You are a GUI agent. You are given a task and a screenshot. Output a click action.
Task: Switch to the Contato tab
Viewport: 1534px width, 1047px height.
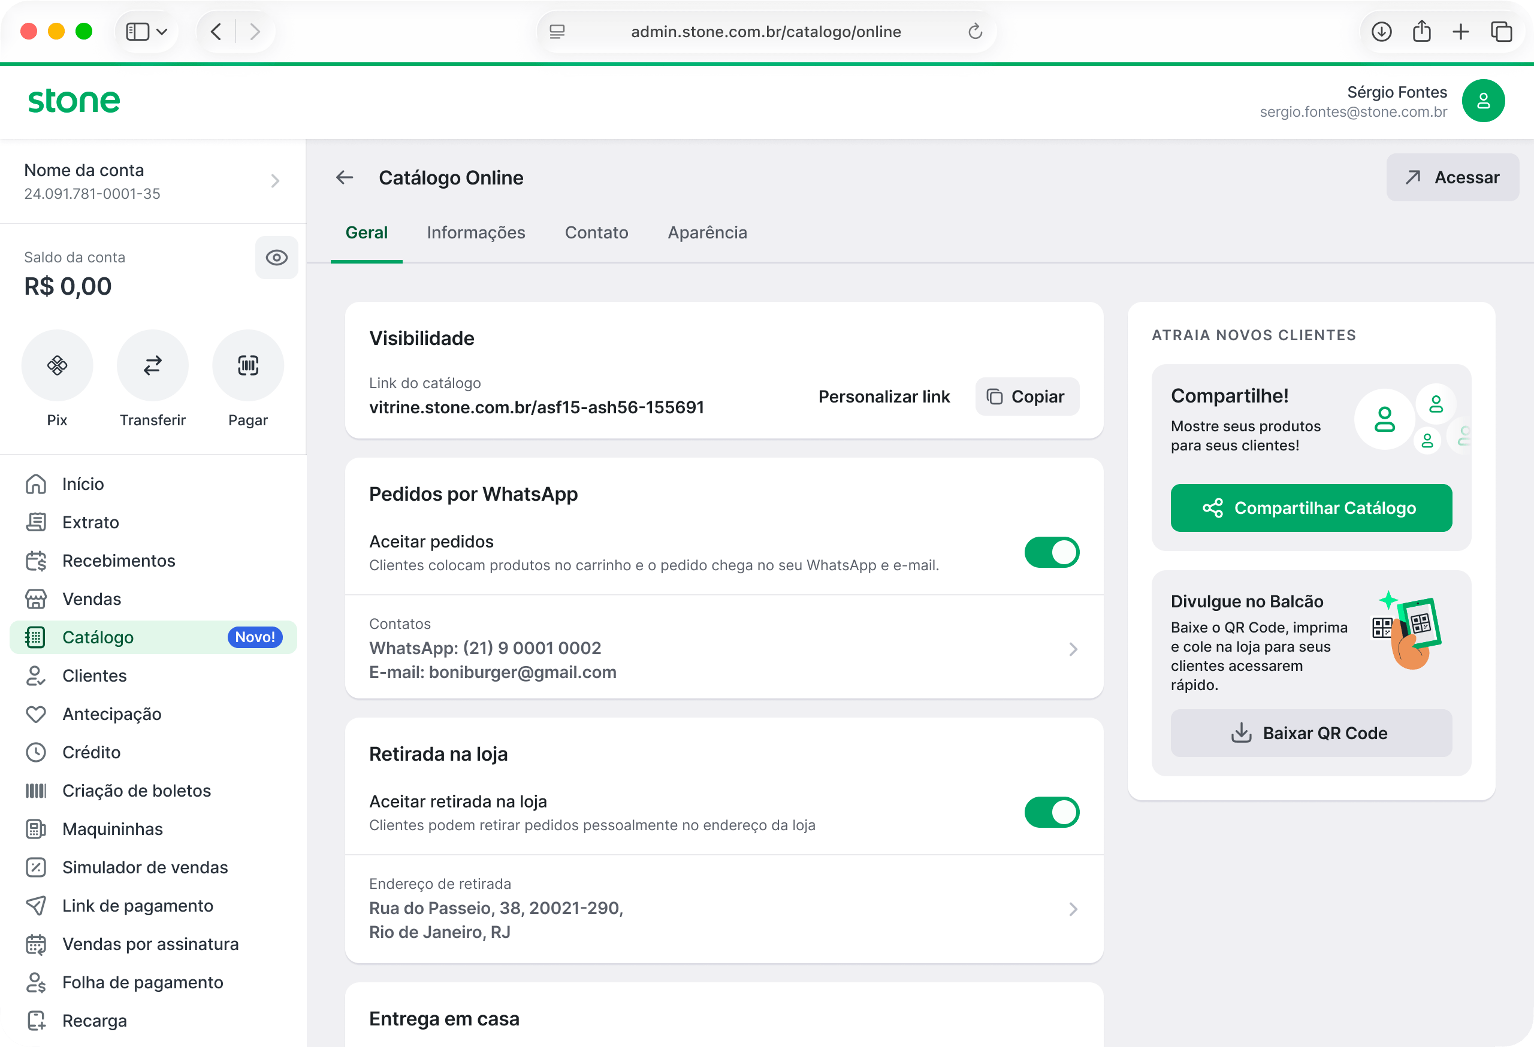(x=596, y=232)
